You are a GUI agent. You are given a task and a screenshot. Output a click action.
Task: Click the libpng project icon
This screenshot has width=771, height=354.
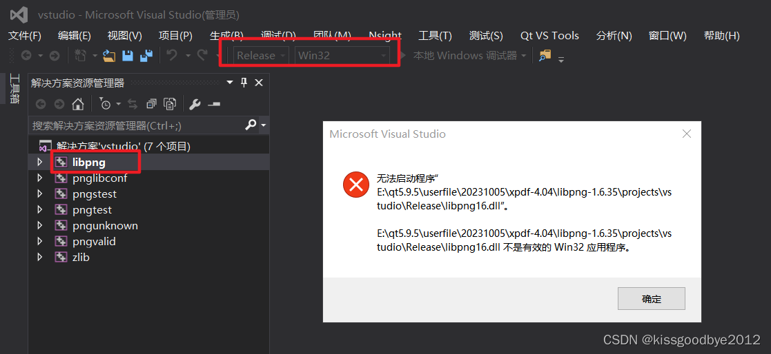coord(61,163)
